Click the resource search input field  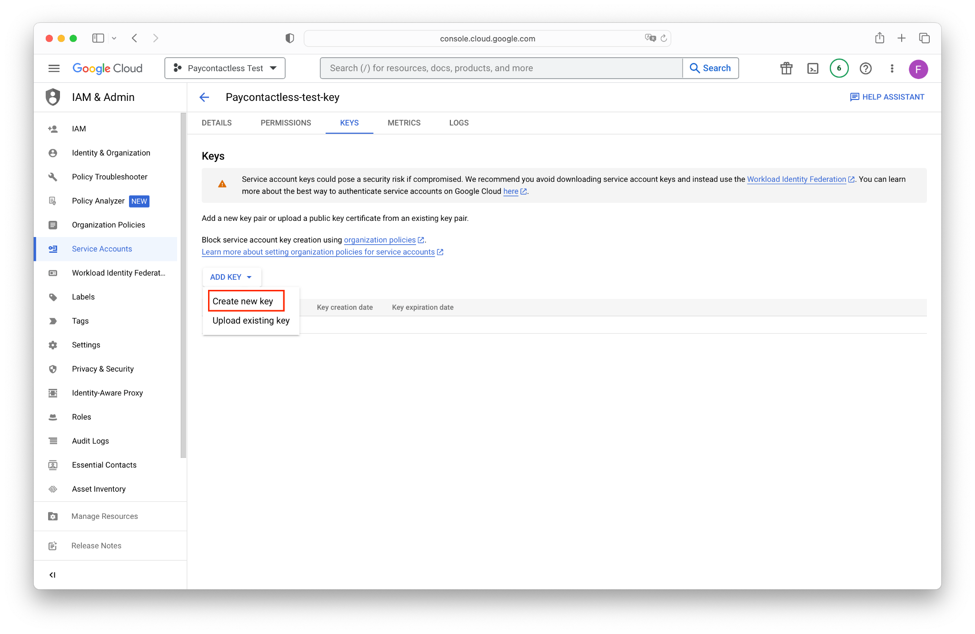tap(501, 69)
